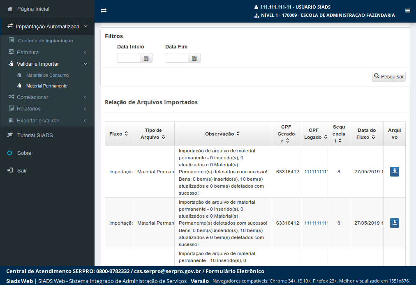Click the Sair sign-out icon
The image size is (416, 285).
click(x=10, y=170)
